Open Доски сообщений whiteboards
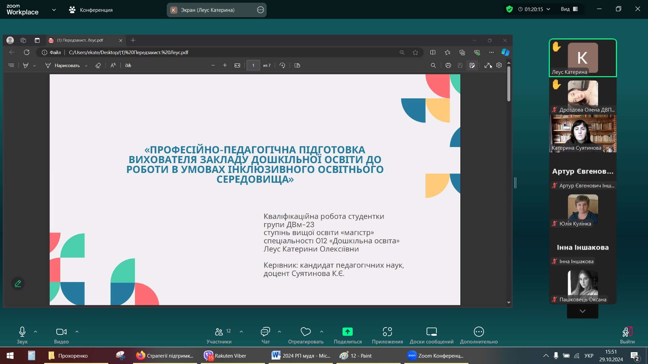The height and width of the screenshot is (364, 648). pyautogui.click(x=432, y=335)
